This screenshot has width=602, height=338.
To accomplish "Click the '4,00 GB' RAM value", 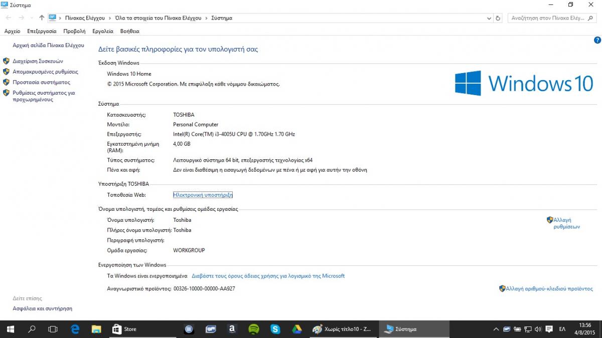I will tap(182, 144).
